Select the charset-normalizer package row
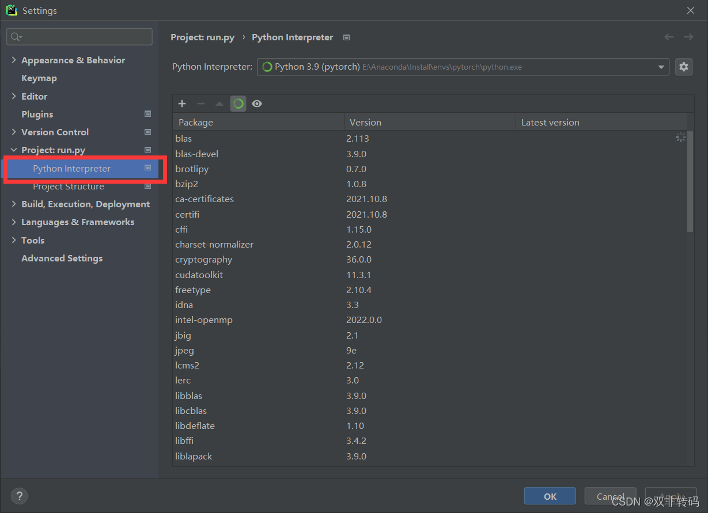 pos(430,244)
